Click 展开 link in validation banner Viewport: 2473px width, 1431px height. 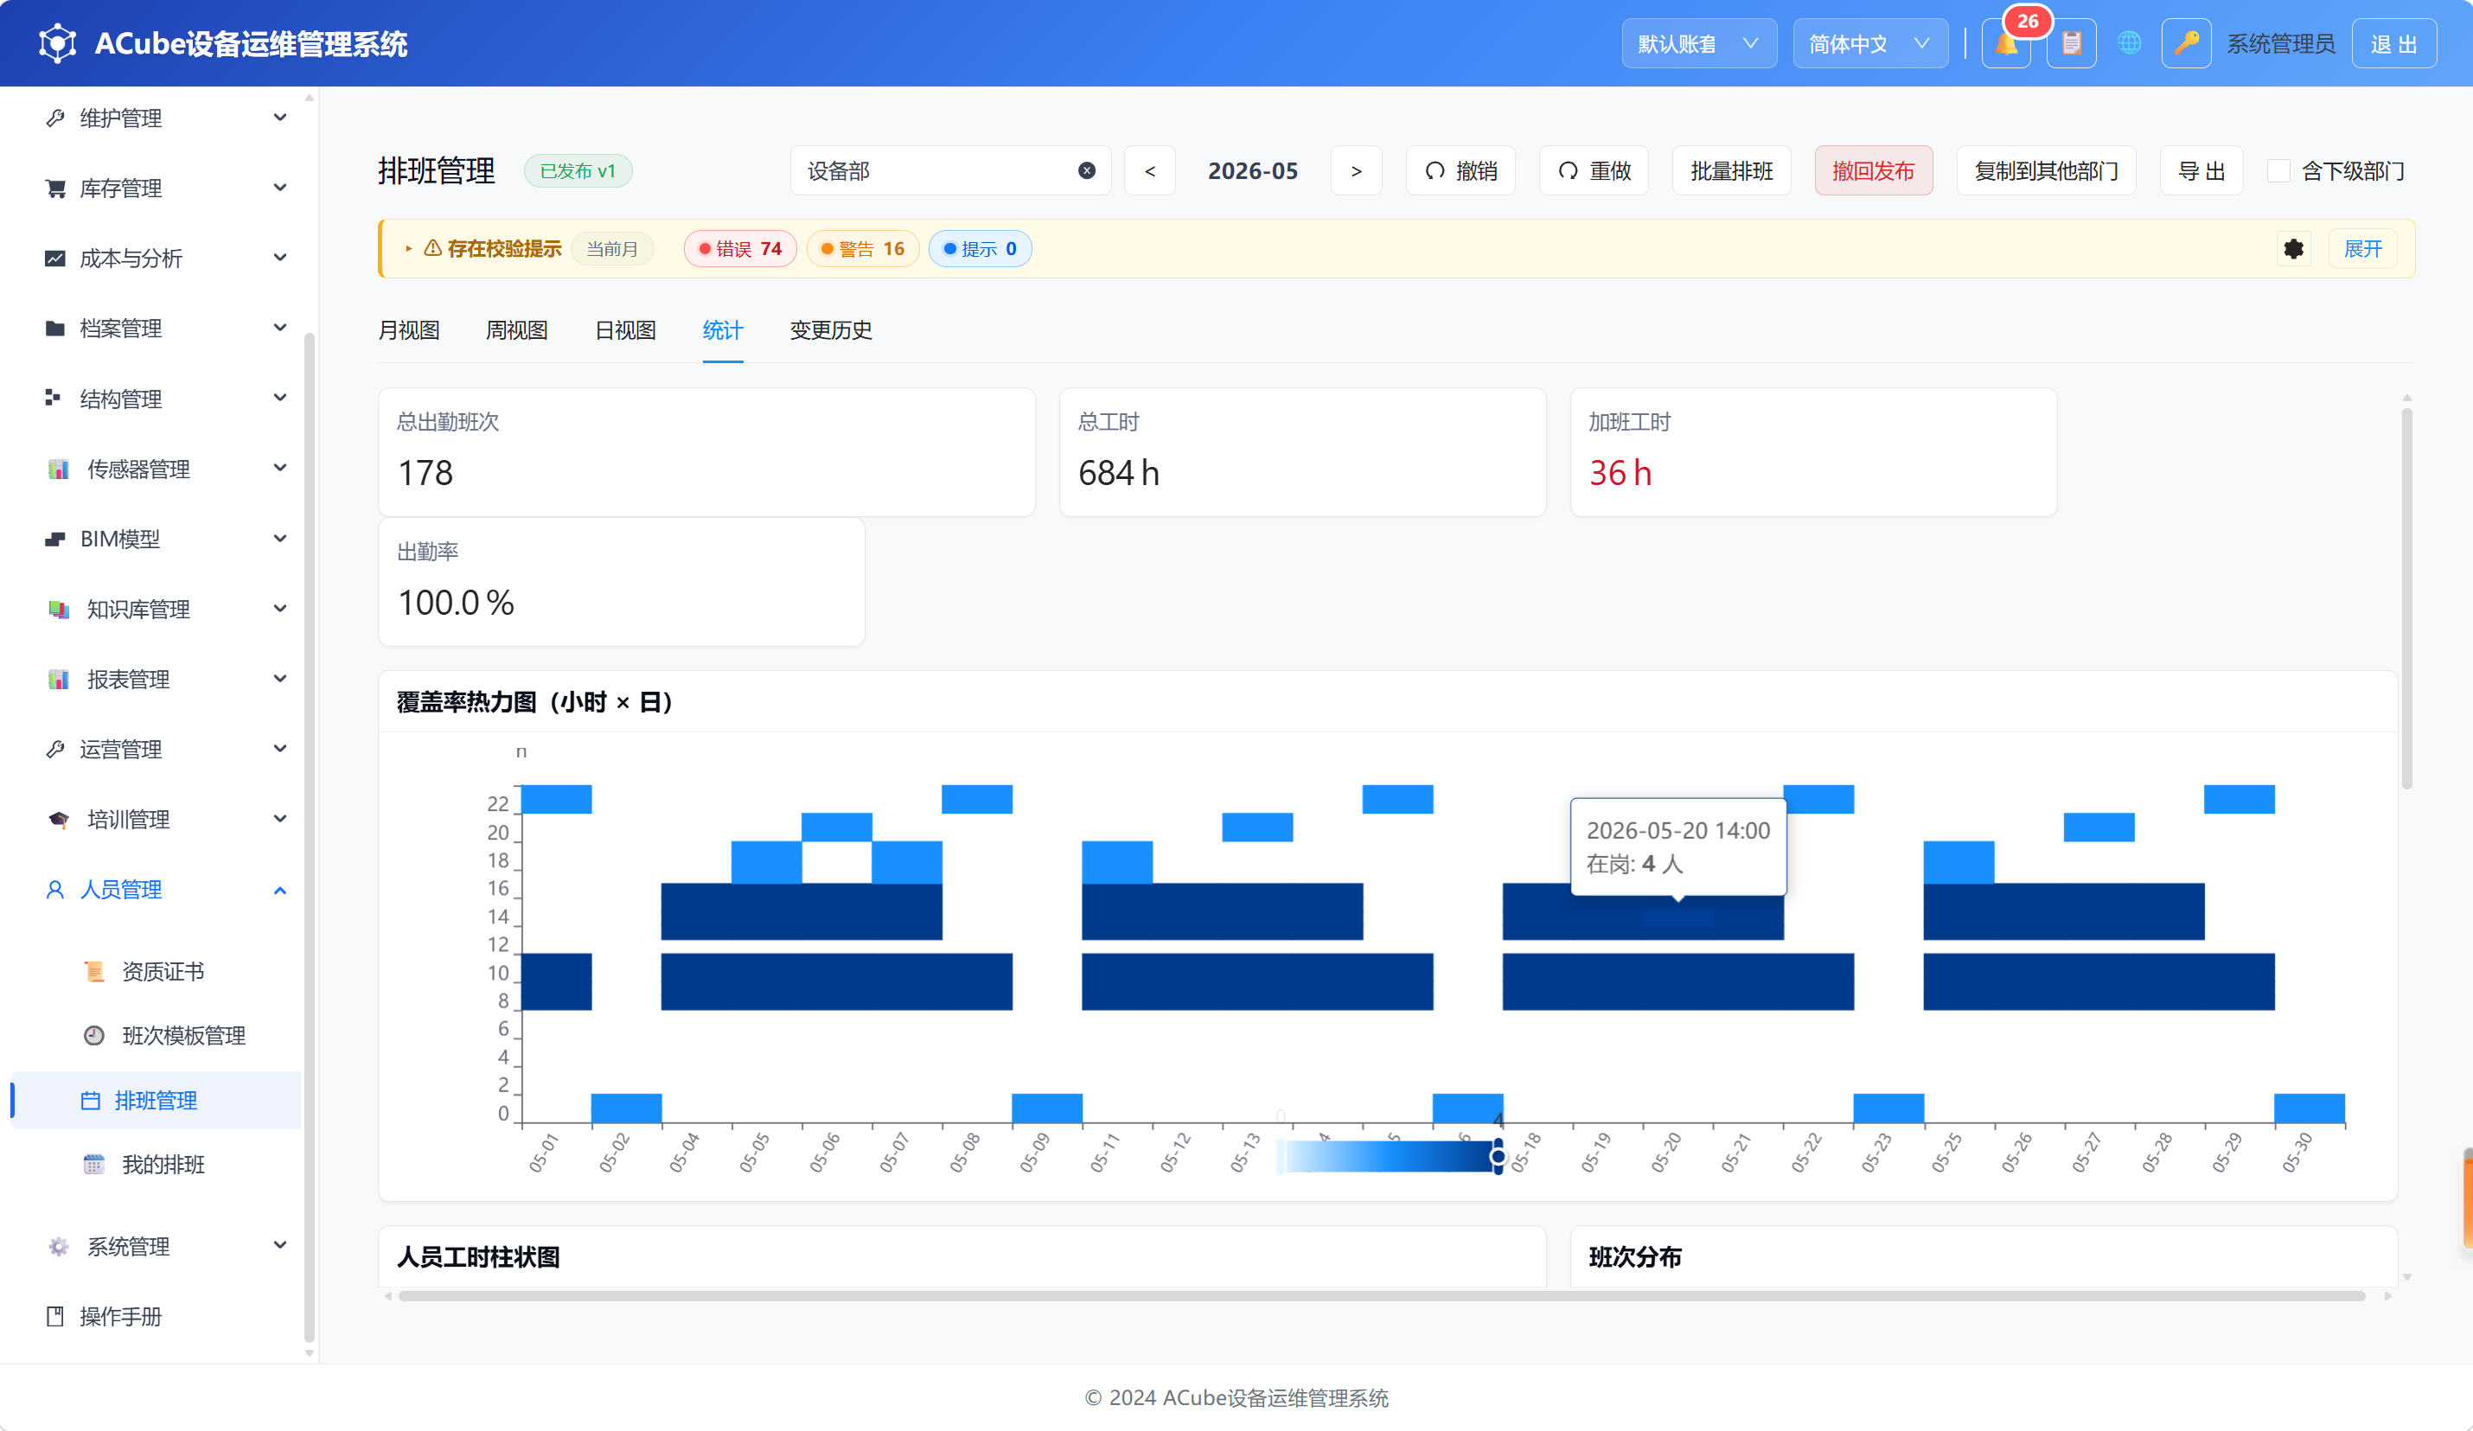(2362, 248)
